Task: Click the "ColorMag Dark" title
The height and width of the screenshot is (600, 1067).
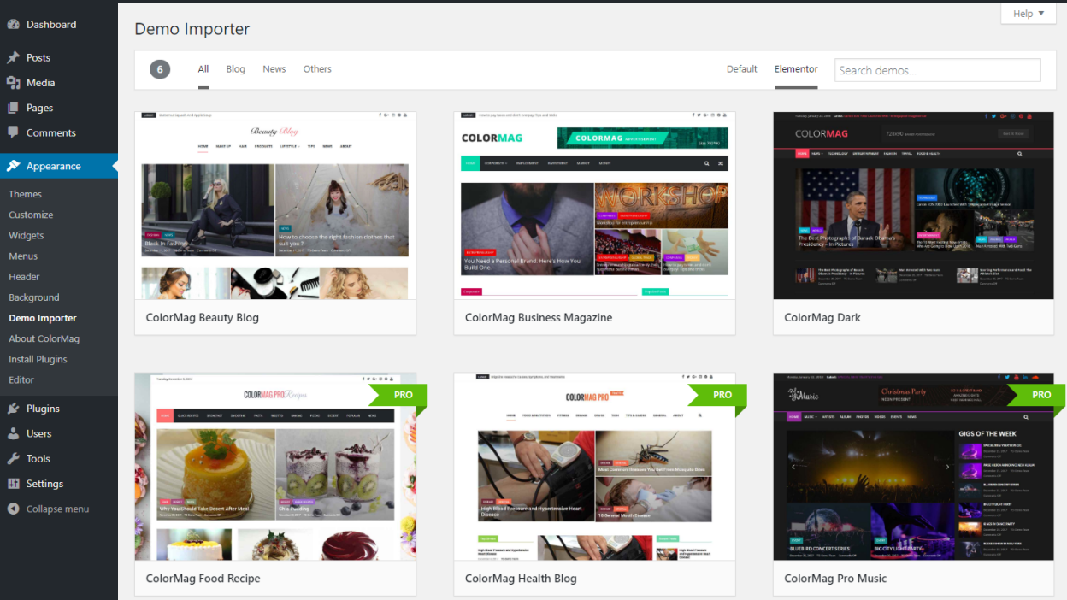Action: (x=822, y=317)
